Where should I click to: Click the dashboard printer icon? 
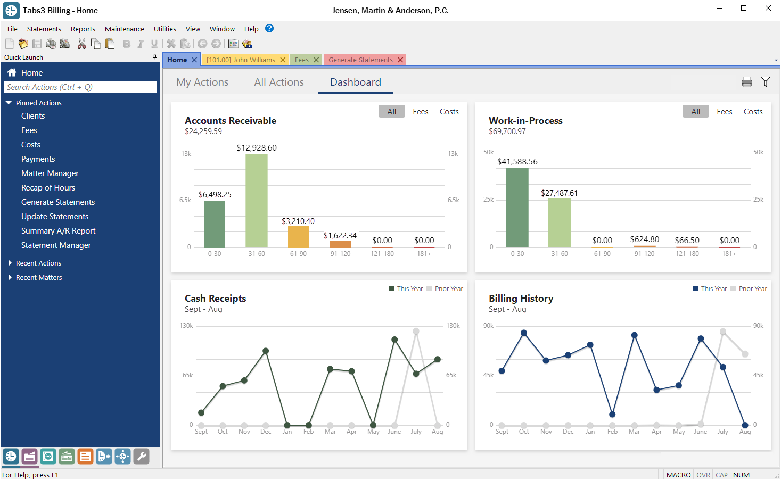click(746, 82)
